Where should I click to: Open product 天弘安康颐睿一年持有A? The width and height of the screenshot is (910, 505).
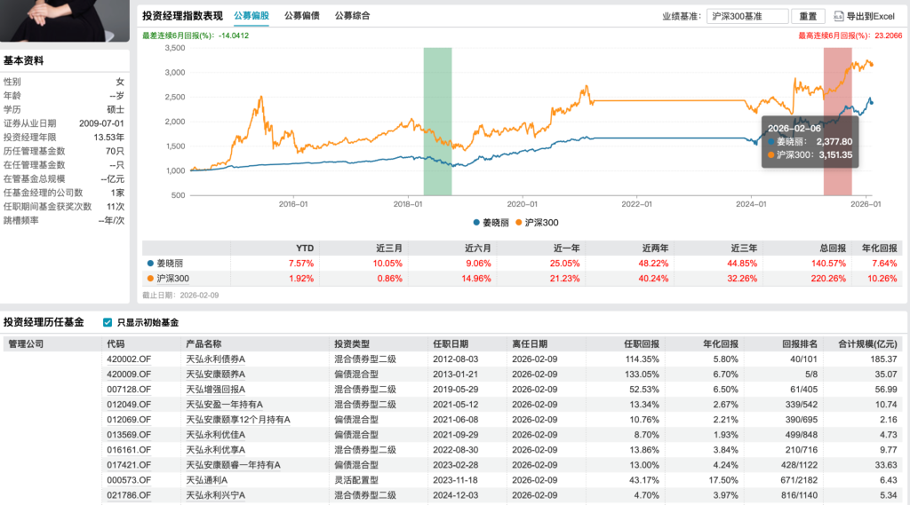[233, 465]
